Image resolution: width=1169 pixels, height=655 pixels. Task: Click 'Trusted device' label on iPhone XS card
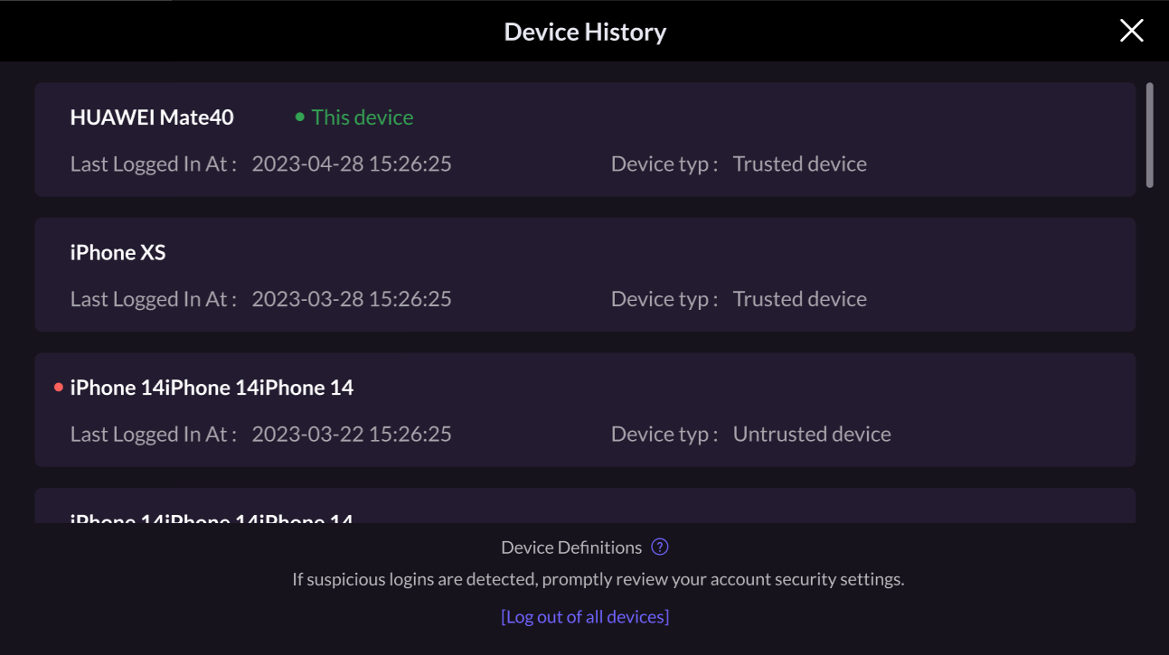tap(799, 298)
